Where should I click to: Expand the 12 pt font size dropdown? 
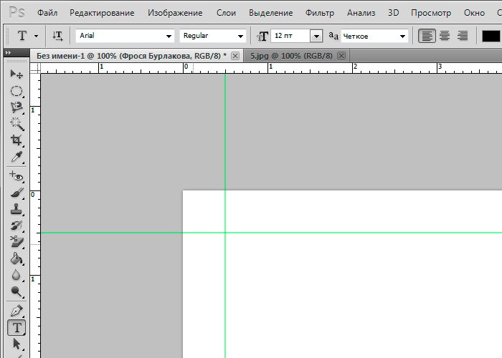click(x=316, y=36)
